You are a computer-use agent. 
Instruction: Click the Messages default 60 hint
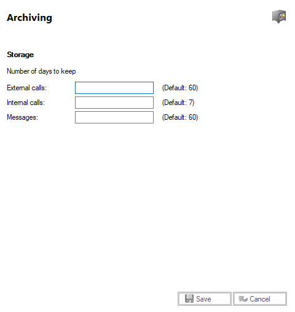(180, 117)
